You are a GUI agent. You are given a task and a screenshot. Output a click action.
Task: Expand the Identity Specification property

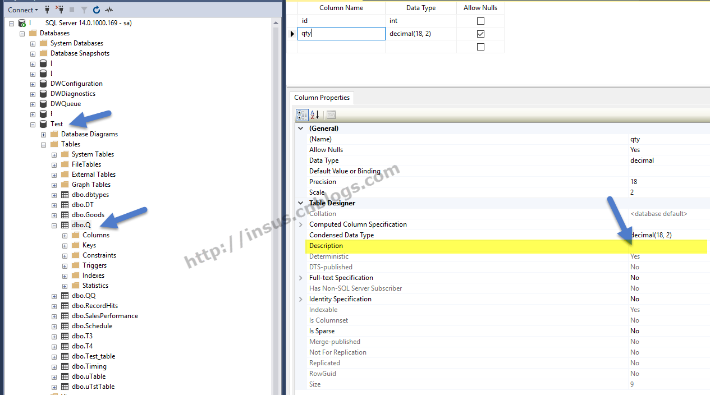[x=301, y=299]
